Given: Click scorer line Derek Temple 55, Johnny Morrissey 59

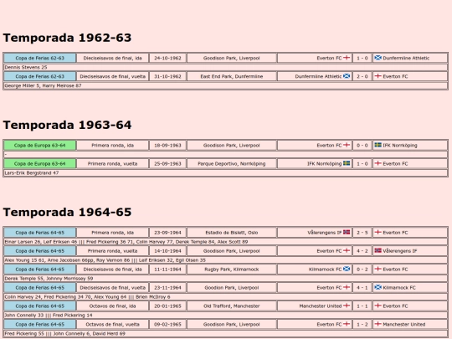Looking at the screenshot, I should pyautogui.click(x=49, y=279).
